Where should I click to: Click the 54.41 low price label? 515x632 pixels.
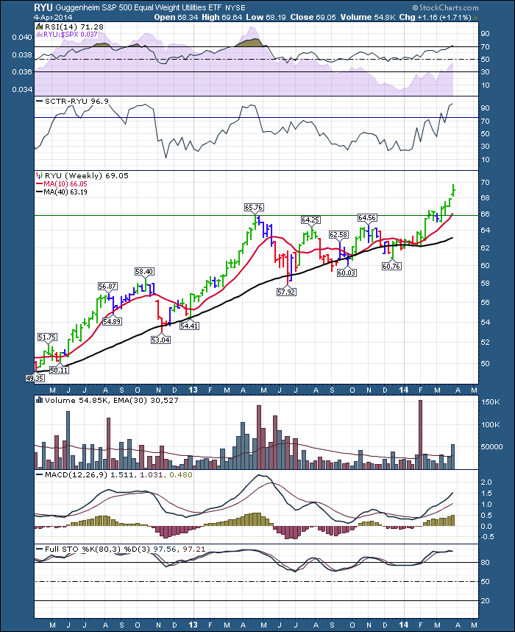[x=189, y=326]
